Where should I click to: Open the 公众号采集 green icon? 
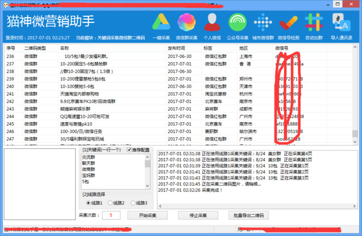pos(238,26)
